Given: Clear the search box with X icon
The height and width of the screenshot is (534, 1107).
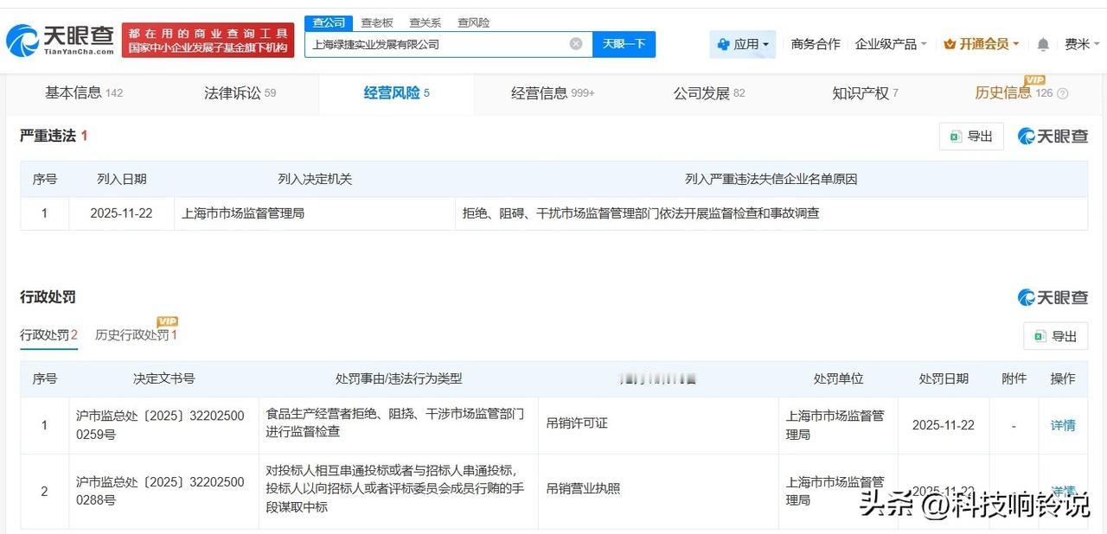Looking at the screenshot, I should click(x=576, y=44).
